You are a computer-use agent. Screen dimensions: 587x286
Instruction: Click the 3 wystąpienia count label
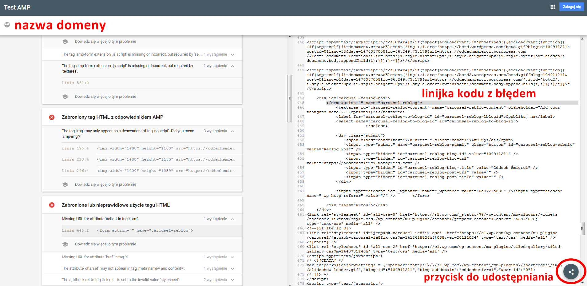tap(215, 131)
